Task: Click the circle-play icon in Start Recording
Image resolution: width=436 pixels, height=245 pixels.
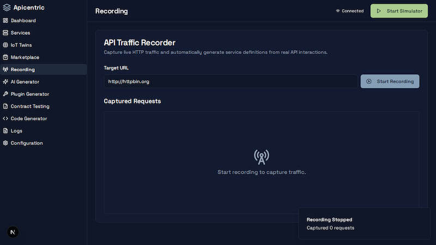Action: [x=369, y=81]
